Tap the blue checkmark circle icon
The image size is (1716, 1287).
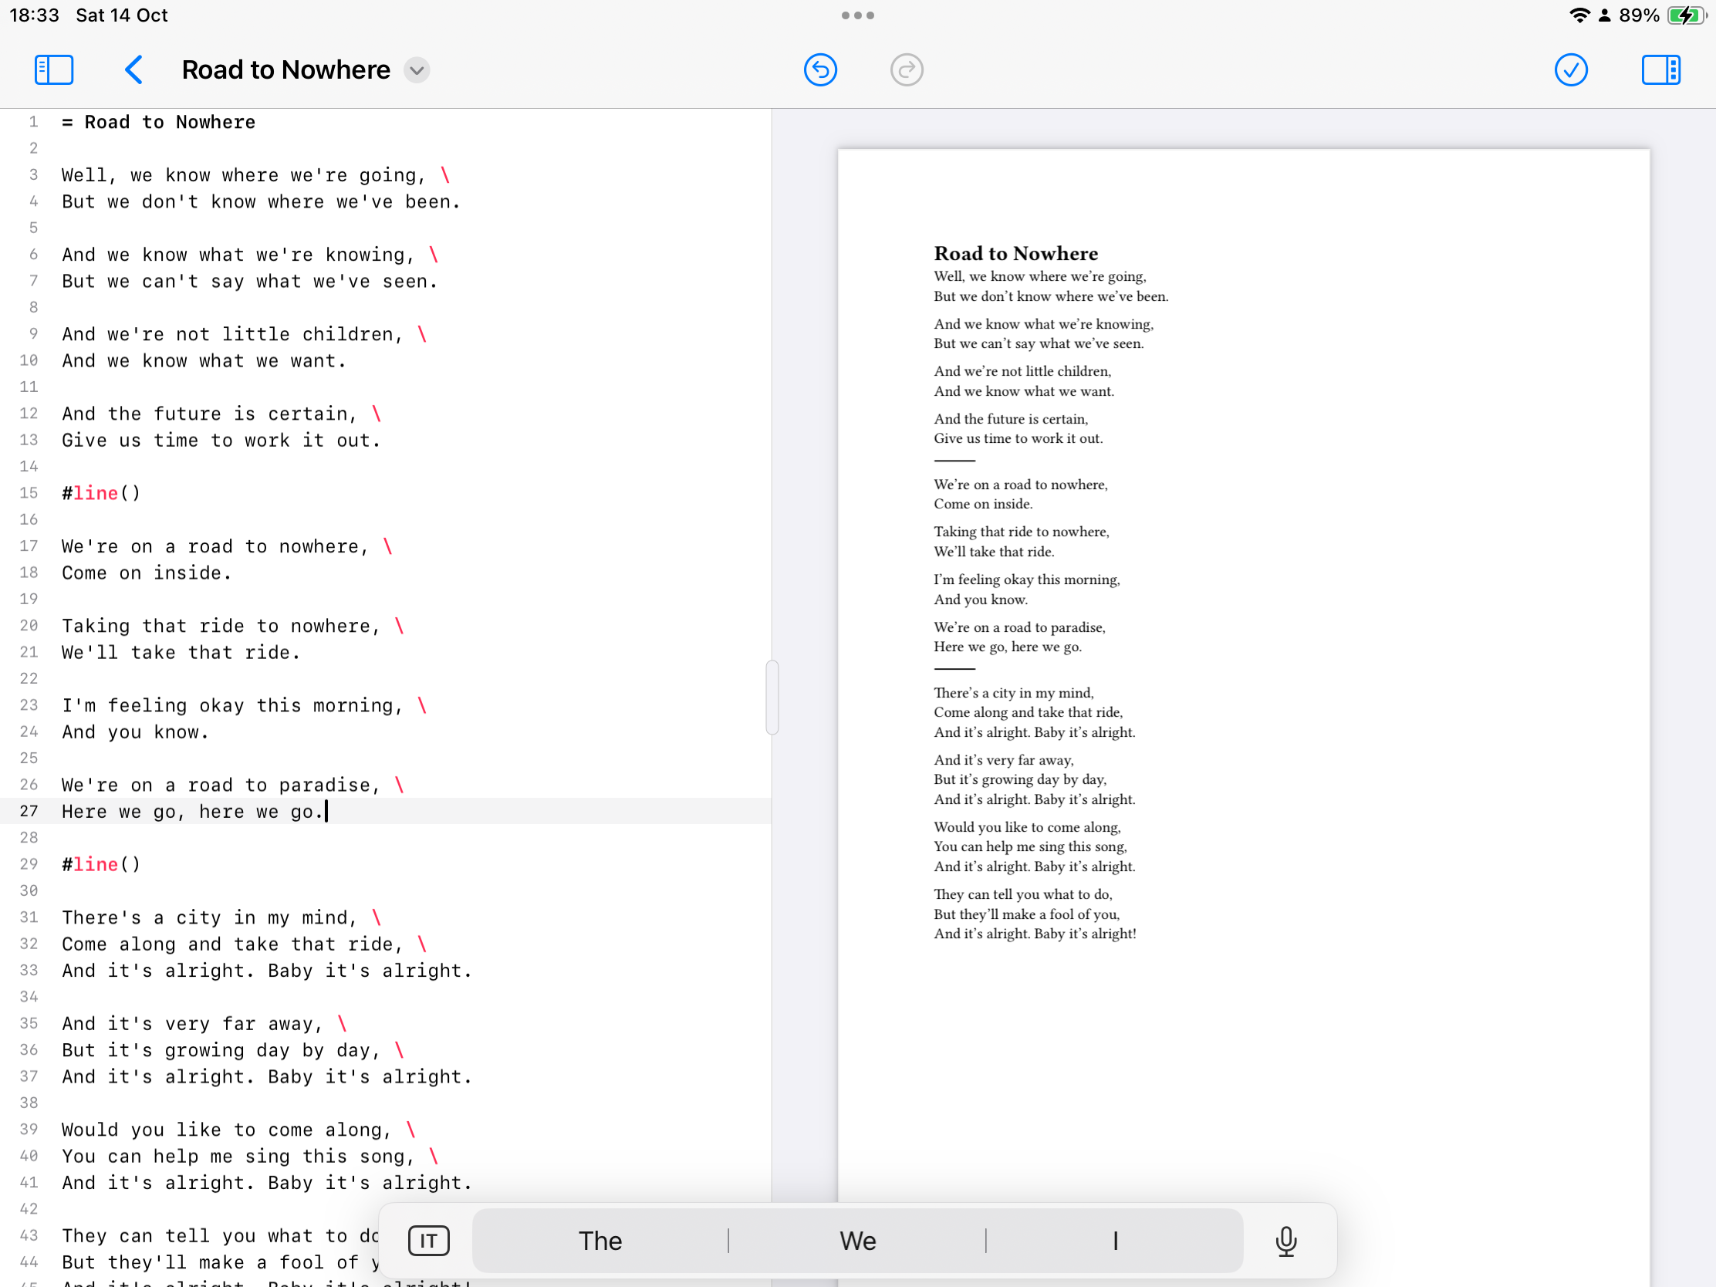click(x=1570, y=69)
